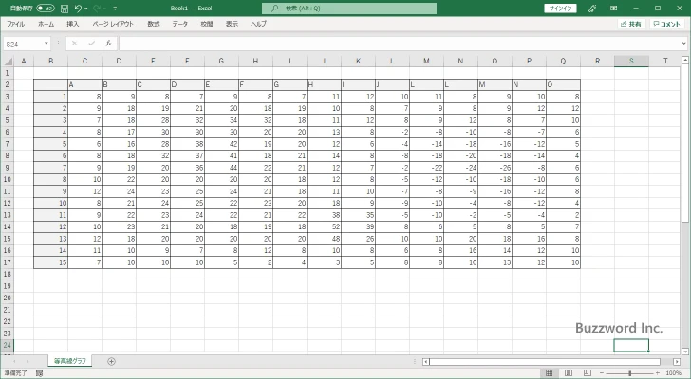691x379 pixels.
Task: Click cell with value -26 in row 9
Action: click(495, 168)
